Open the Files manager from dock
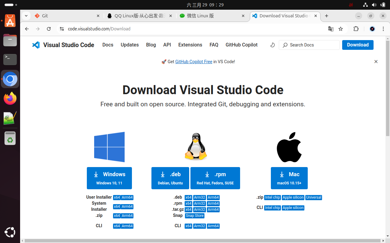Viewport: 390px width, 243px height. coord(10,40)
